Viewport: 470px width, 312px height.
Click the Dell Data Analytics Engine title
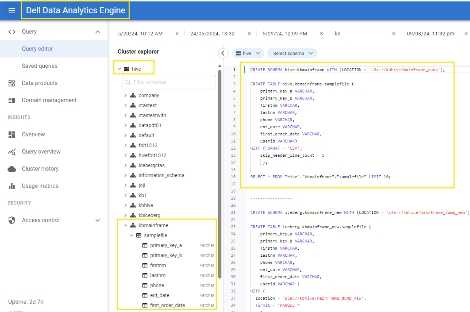pyautogui.click(x=76, y=10)
